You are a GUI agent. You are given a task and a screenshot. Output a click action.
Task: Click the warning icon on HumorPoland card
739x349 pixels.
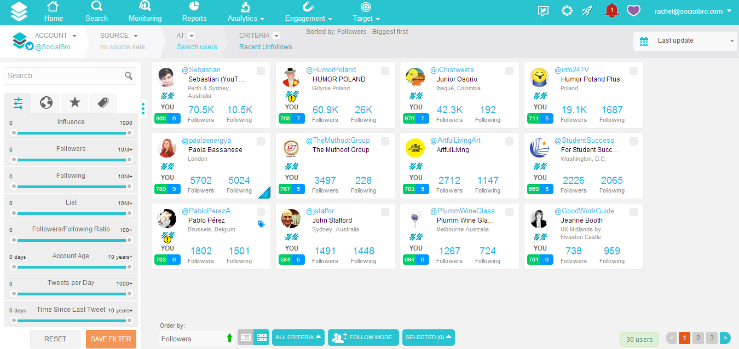[292, 98]
